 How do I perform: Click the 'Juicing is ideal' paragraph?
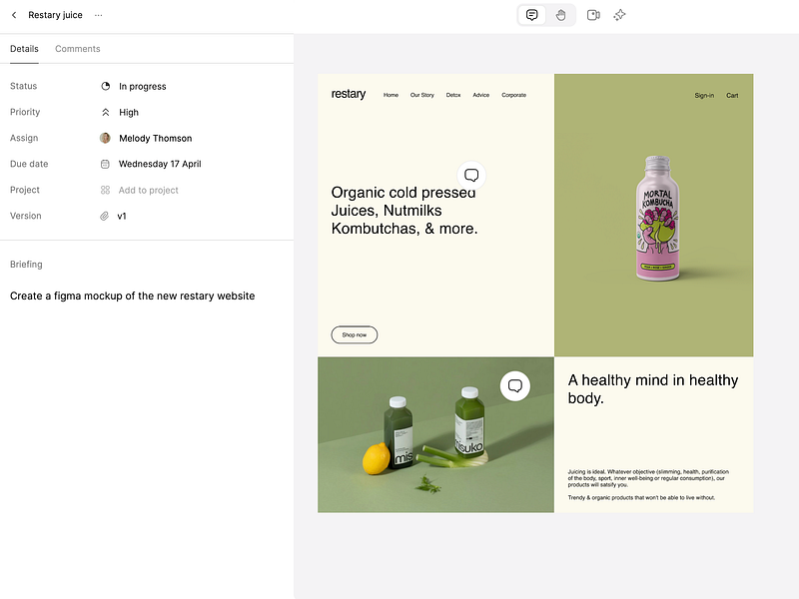click(x=648, y=478)
